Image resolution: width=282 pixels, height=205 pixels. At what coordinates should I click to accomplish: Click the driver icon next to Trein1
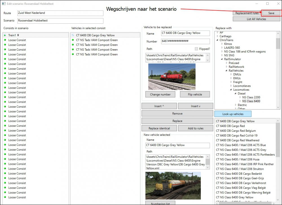click(19, 35)
